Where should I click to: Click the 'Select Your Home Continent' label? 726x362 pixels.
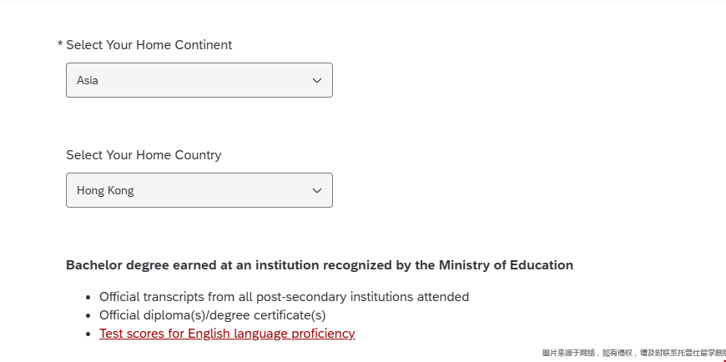click(149, 45)
